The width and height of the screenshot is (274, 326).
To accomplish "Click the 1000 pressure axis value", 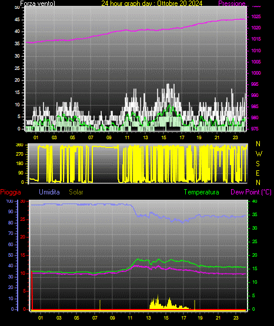I will coord(256,73).
